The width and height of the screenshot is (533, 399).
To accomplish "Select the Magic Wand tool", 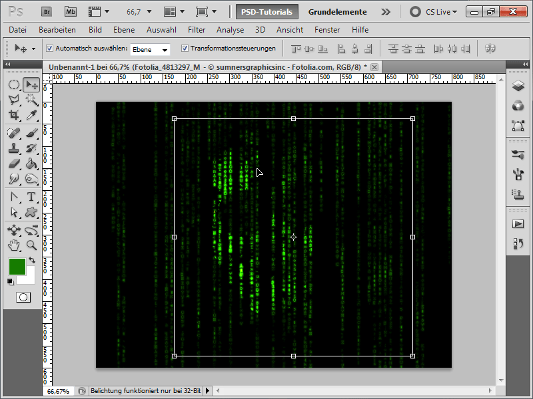I will (x=31, y=99).
